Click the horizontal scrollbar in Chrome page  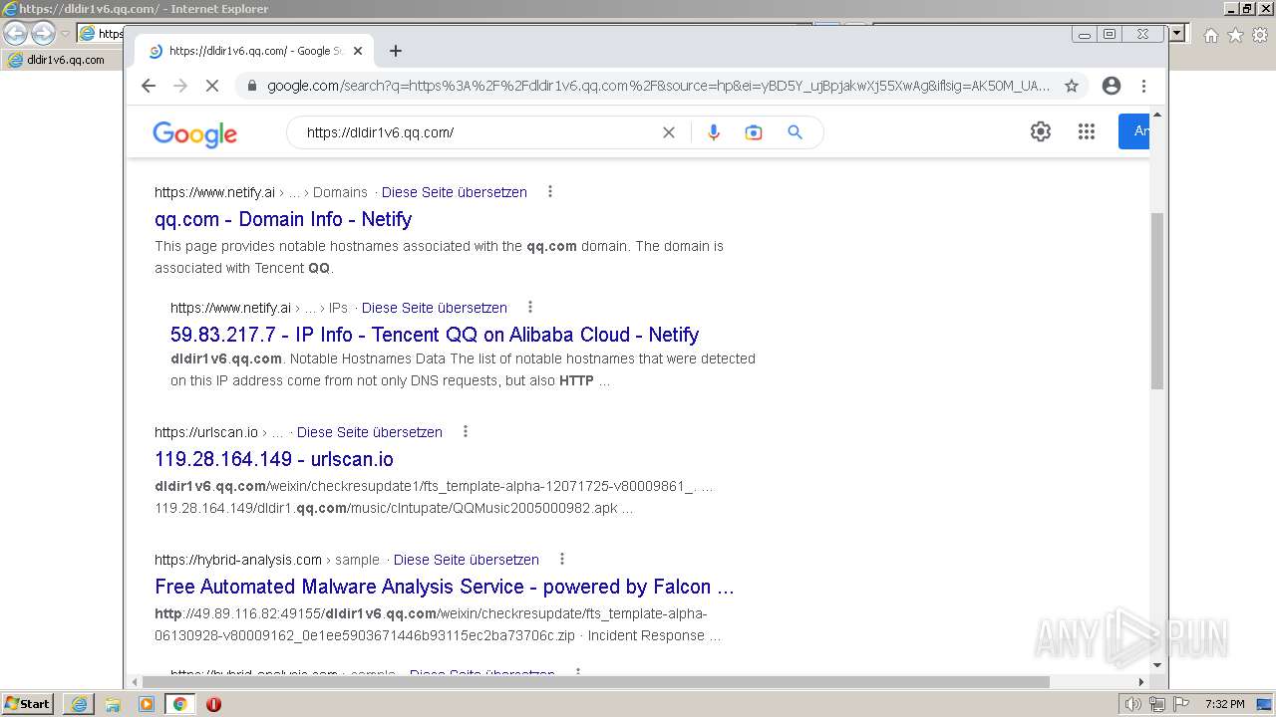594,682
